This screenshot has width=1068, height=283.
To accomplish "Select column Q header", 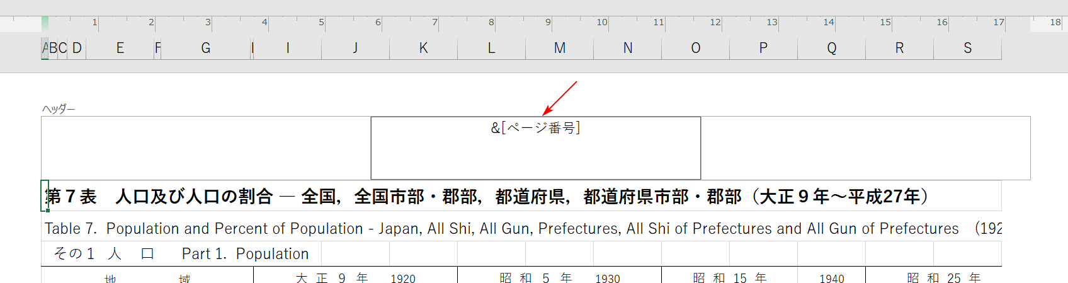I will pyautogui.click(x=831, y=49).
